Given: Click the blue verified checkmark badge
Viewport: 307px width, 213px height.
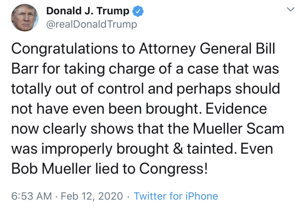Looking at the screenshot, I should 138,11.
